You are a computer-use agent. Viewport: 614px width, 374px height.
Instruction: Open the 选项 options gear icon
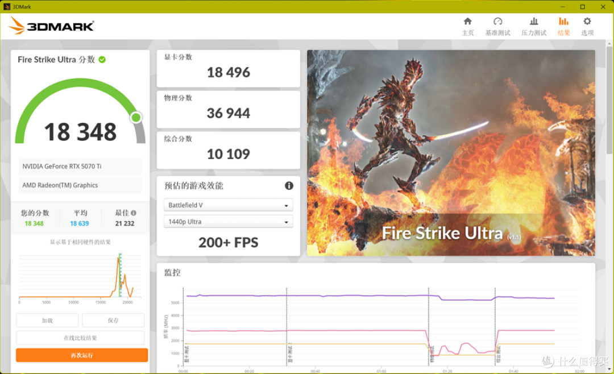tap(587, 22)
